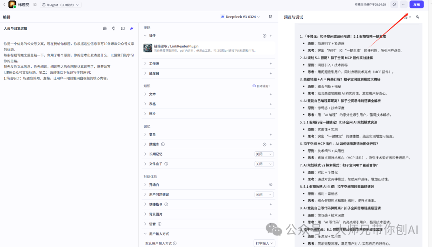The height and width of the screenshot is (247, 432).
Task: Expand the 照片 knowledge section
Action: (145, 114)
